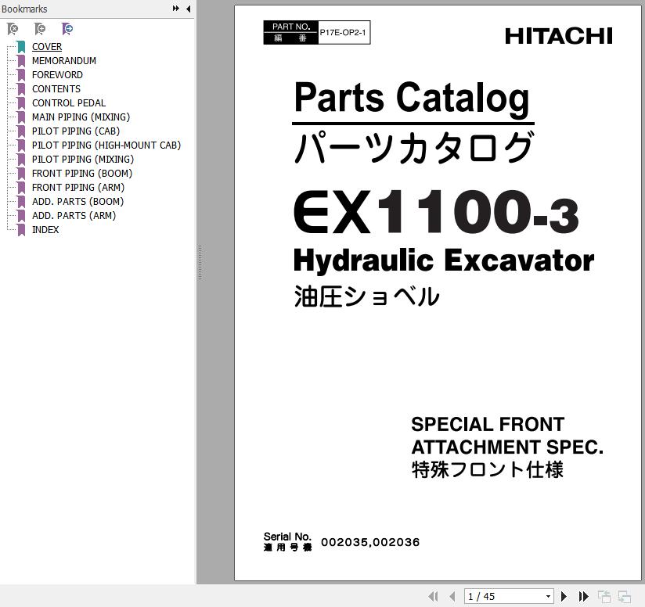This screenshot has height=607, width=645.
Task: Click the ADD. PARTS (BOOM) bookmark icon
Action: [21, 201]
